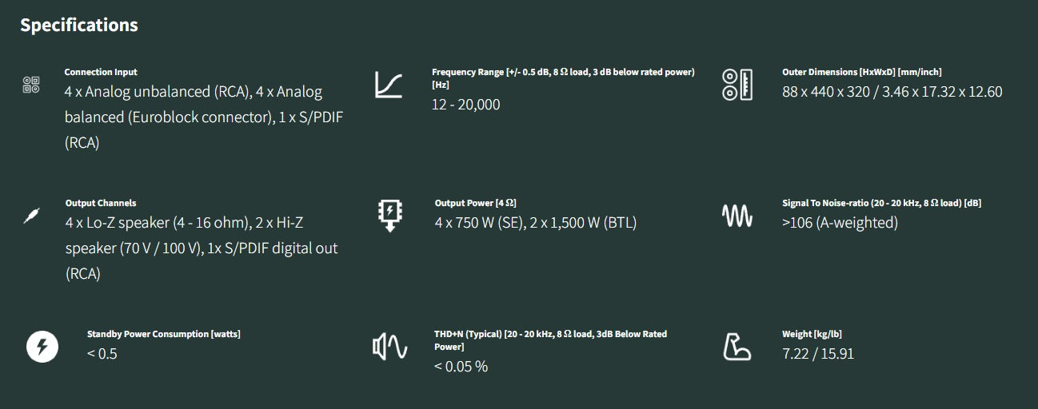
Task: Click the THD+N speaker waveform icon
Action: pyautogui.click(x=390, y=347)
